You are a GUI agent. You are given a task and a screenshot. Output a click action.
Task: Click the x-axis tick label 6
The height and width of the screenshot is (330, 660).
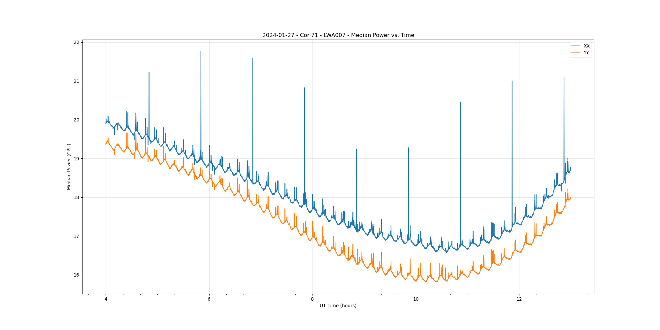[209, 299]
